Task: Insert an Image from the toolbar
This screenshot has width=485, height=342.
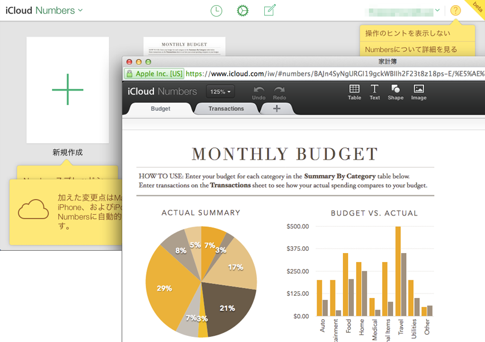Action: (418, 92)
